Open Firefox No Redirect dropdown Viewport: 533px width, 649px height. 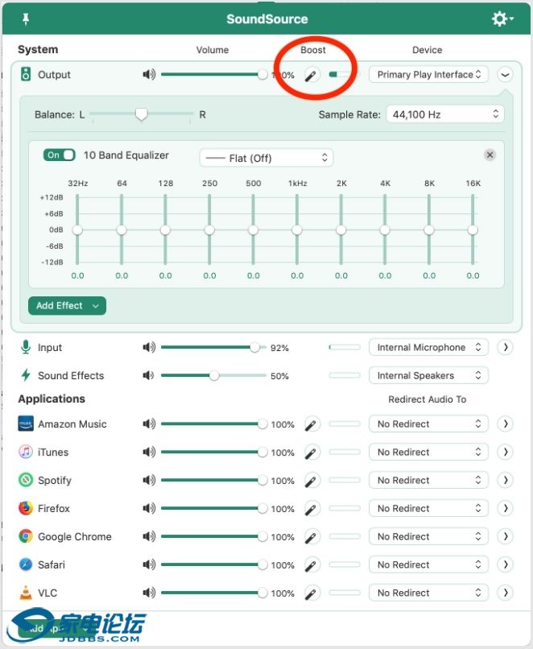[x=428, y=508]
